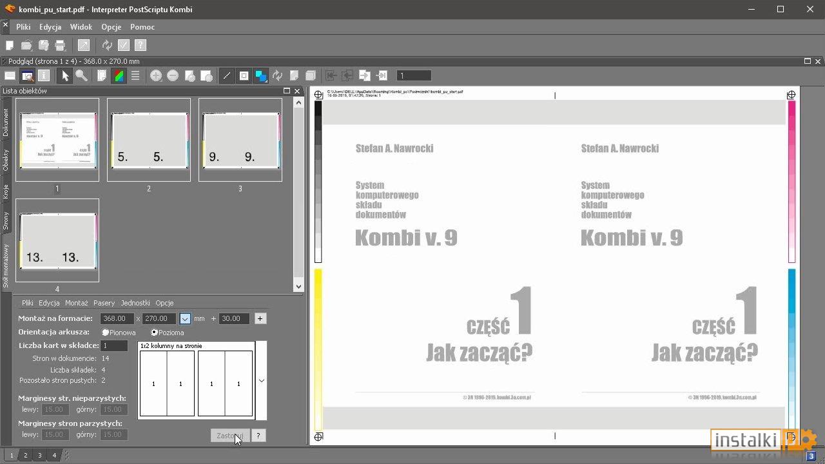Click the question mark help icon in top toolbar
Screen dimensions: 825x464
coord(141,45)
